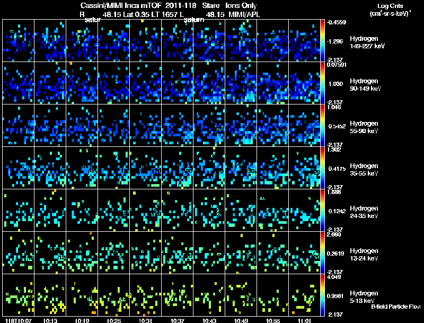The image size is (424, 323).
Task: Click the color bar beside Hydrogen 149-227 keV
Action: click(322, 41)
